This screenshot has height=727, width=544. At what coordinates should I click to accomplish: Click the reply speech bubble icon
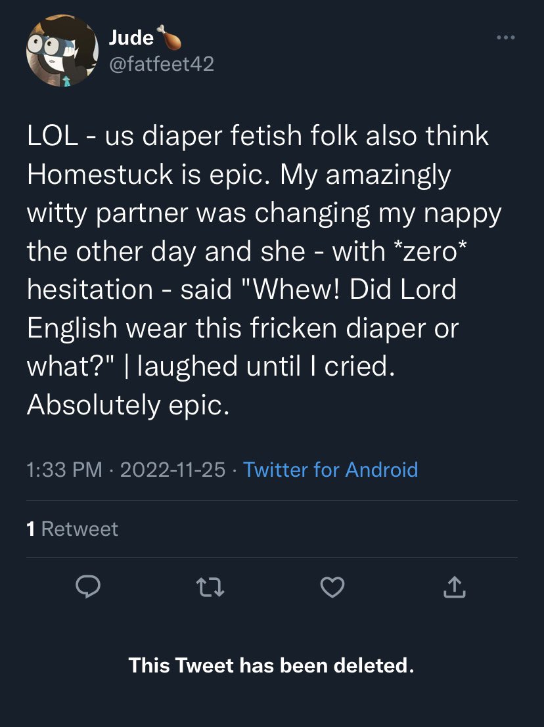(85, 588)
